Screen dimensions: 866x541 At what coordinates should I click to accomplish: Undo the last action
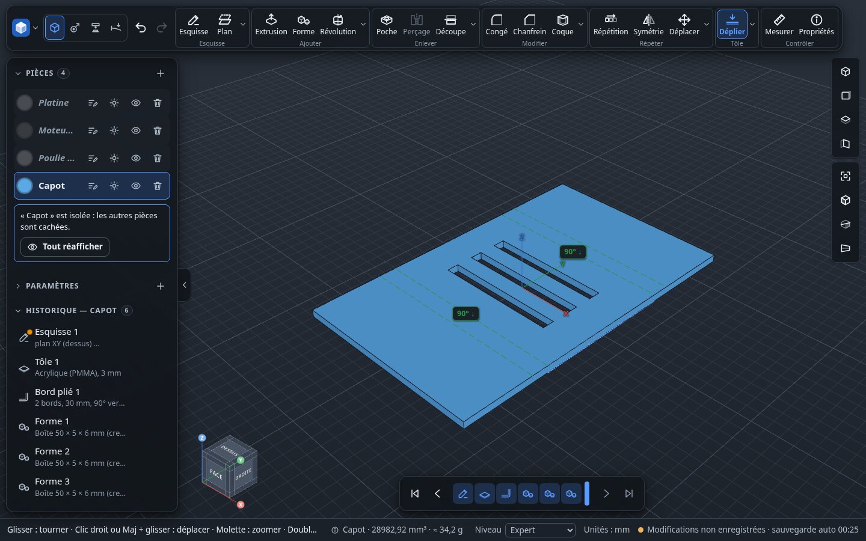141,28
